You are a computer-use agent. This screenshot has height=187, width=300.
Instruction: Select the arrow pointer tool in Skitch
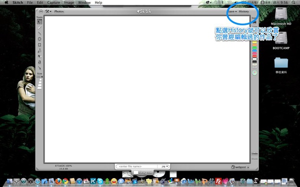coord(39,21)
